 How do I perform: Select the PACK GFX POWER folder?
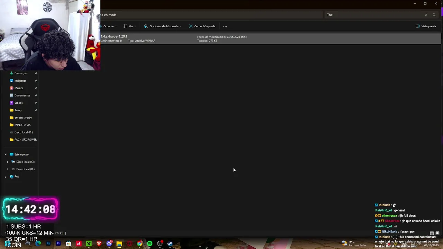tap(25, 140)
